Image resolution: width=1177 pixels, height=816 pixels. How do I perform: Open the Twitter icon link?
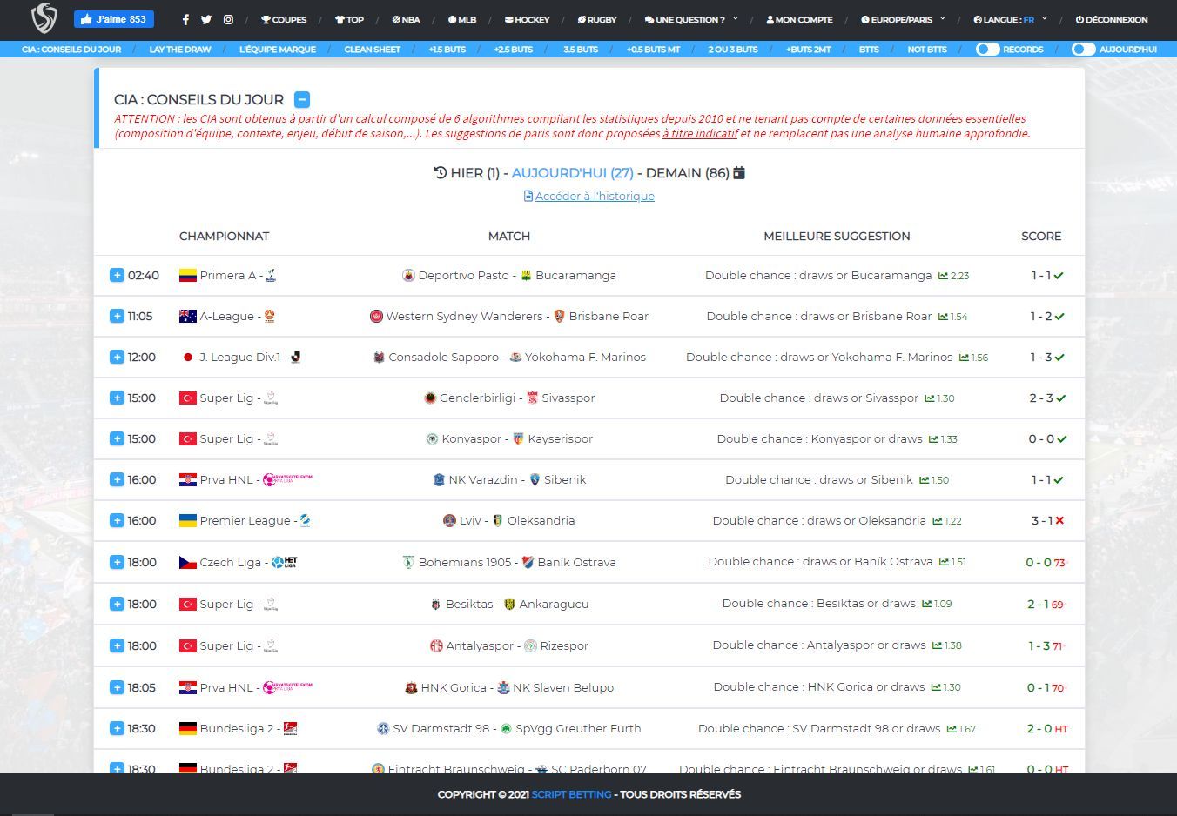(x=206, y=19)
